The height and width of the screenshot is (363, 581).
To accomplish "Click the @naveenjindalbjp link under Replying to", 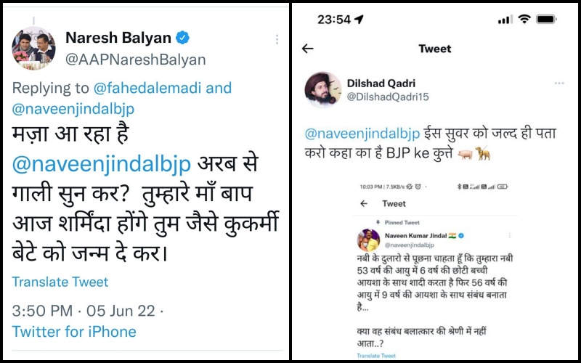I will tap(73, 108).
